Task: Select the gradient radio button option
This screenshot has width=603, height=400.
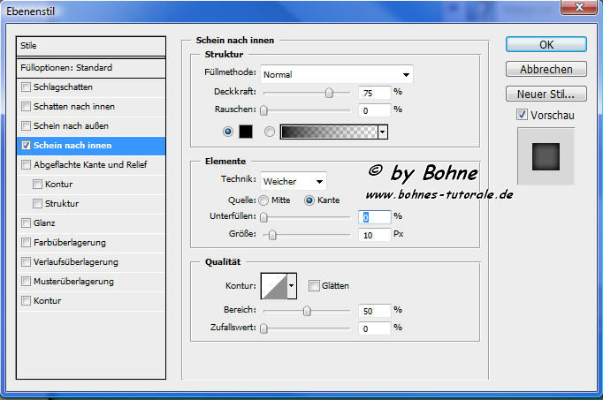Action: pos(270,132)
